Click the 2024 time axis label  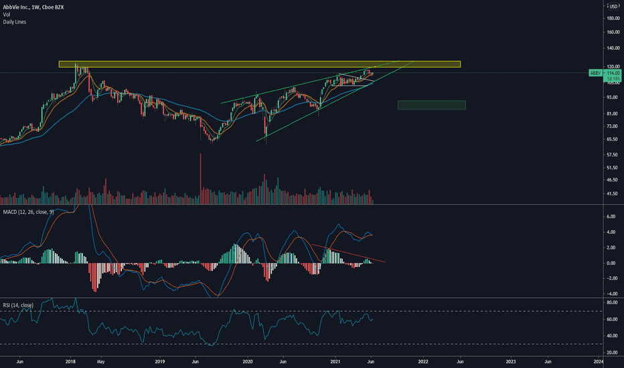pos(598,362)
